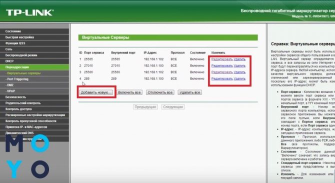This screenshot has height=183, width=335.
Task: Click the Предыдущая page button
Action: pyautogui.click(x=145, y=107)
